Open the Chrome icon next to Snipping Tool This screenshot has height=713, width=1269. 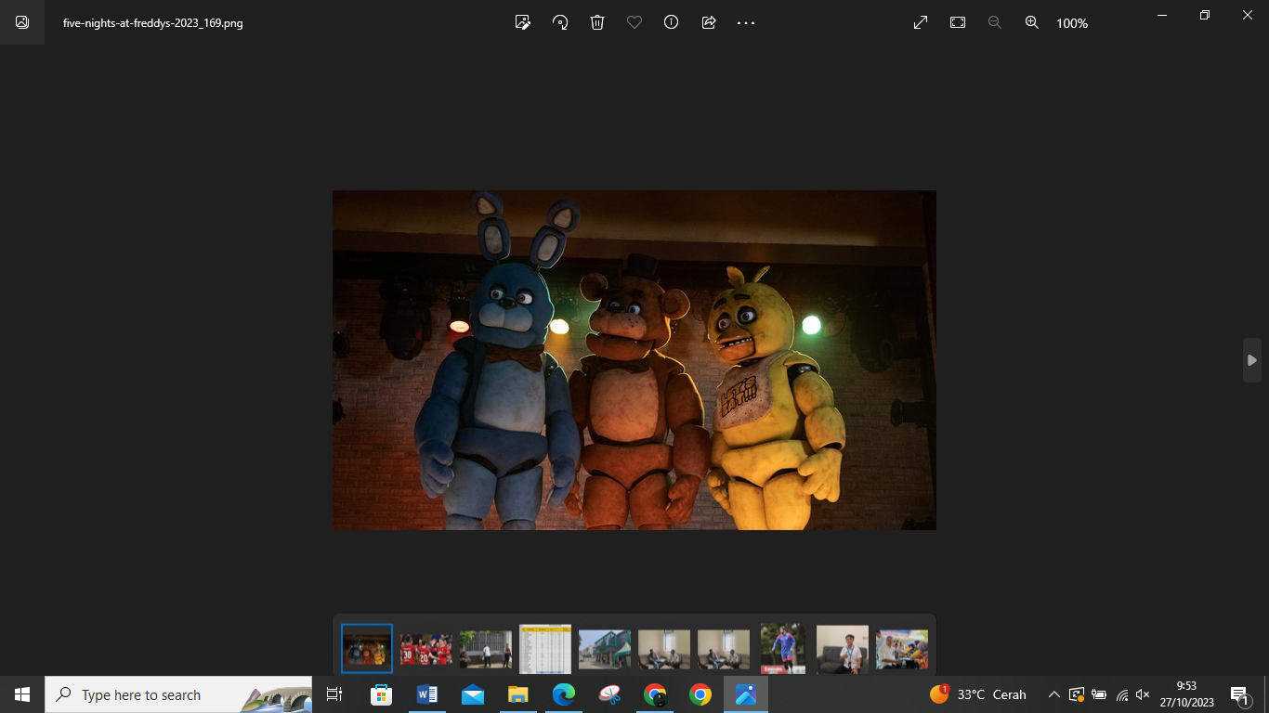click(x=655, y=694)
